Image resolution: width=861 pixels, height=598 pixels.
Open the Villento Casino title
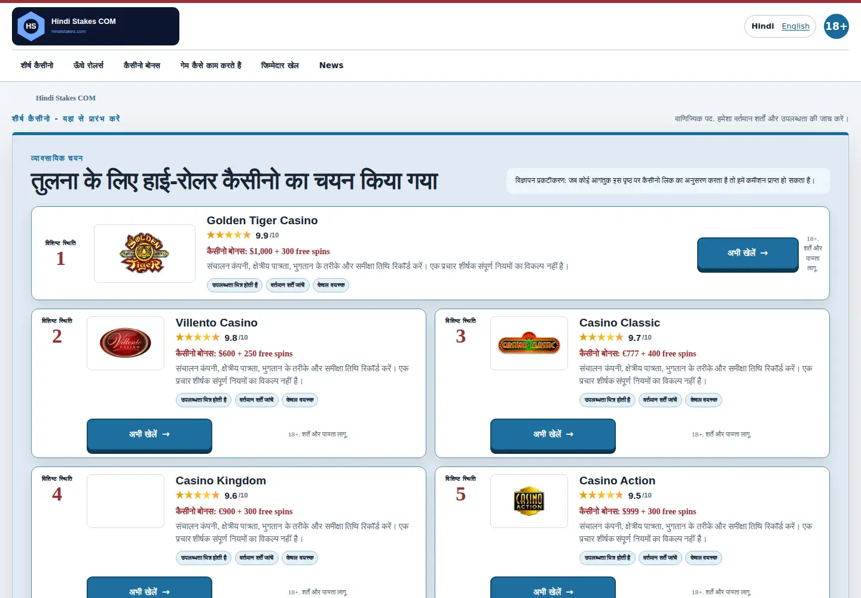[x=216, y=323]
